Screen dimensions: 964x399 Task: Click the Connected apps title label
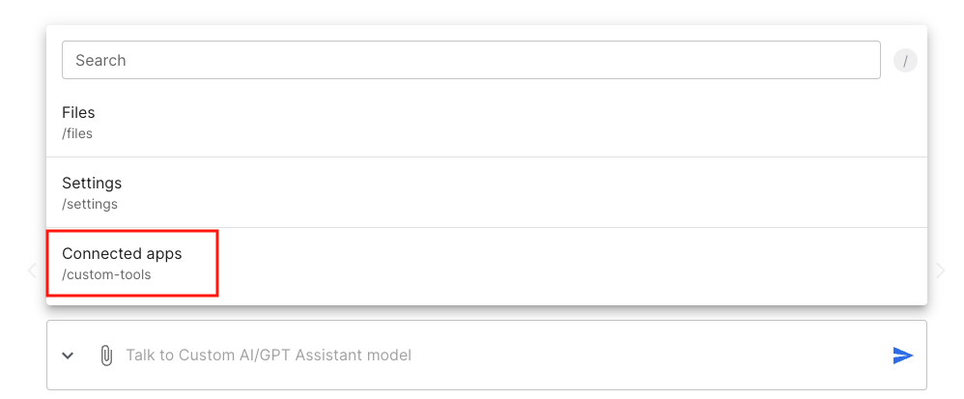122,253
